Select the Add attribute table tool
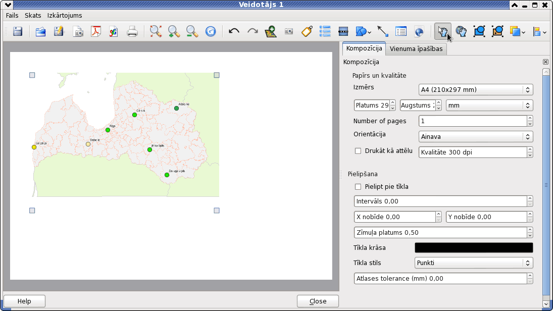 pos(401,32)
